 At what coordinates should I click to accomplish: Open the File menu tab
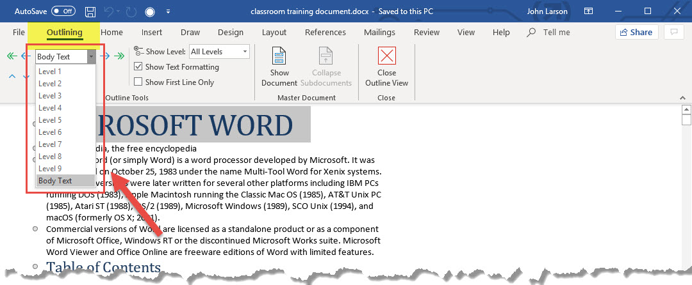tap(19, 33)
